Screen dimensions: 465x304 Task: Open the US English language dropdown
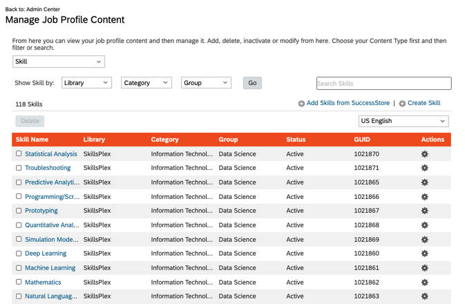(x=403, y=121)
